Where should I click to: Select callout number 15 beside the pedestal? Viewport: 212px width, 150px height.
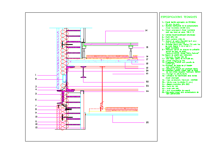(147, 47)
